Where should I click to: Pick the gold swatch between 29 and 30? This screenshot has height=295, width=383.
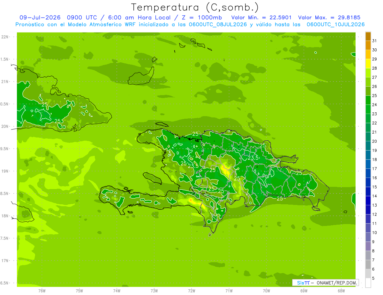click(x=368, y=55)
